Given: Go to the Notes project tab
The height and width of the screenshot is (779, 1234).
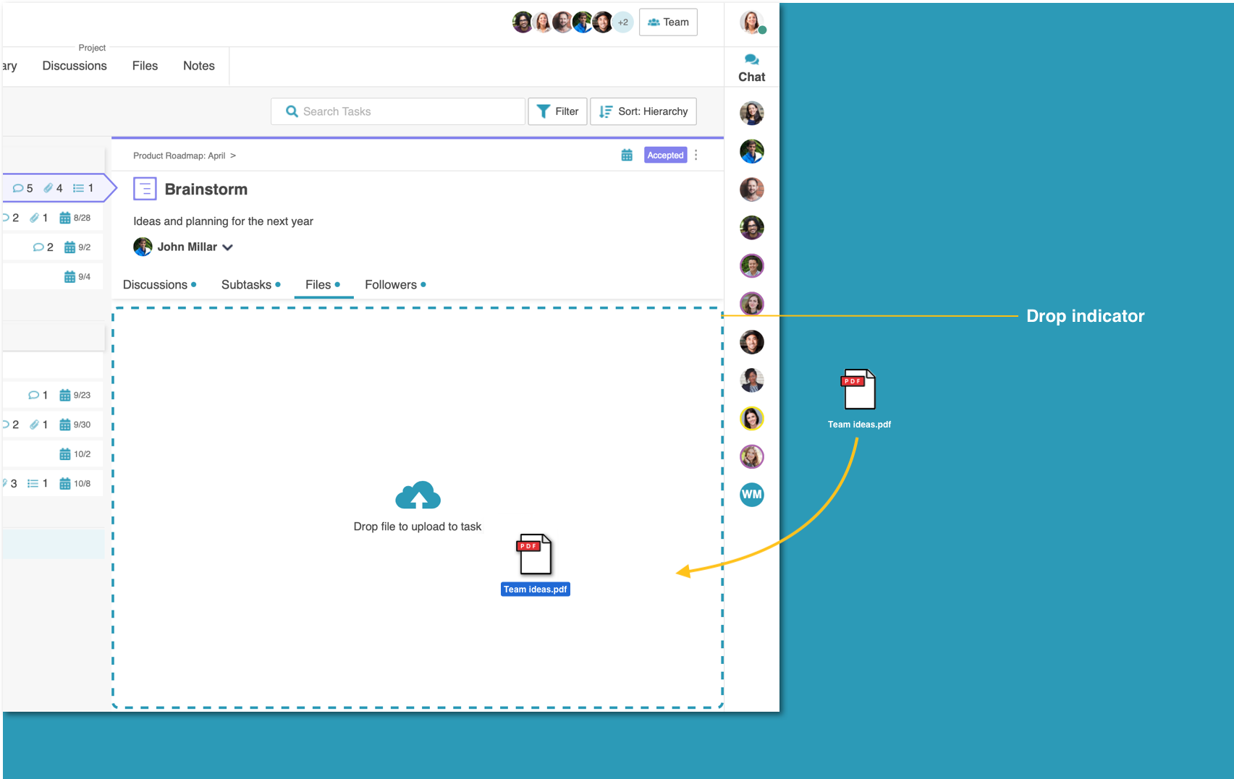Looking at the screenshot, I should coord(199,66).
